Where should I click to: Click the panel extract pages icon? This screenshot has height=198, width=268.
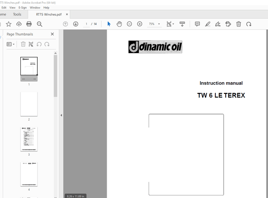(31, 44)
